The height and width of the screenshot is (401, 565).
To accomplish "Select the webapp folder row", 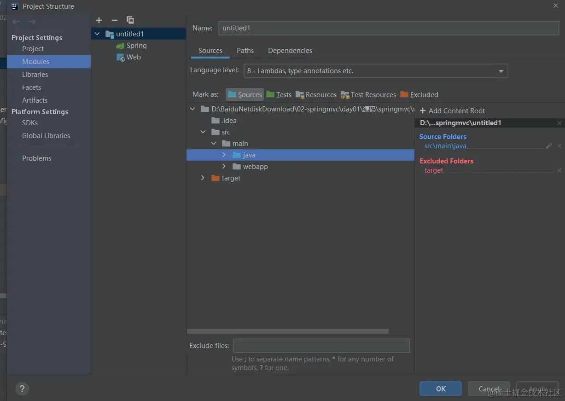I will coord(300,167).
